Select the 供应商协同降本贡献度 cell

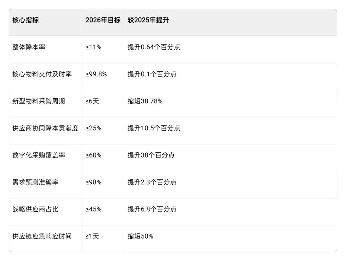tap(45, 128)
